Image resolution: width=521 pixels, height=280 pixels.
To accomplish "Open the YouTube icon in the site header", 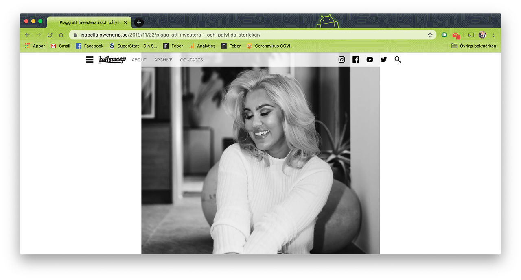I will click(370, 59).
